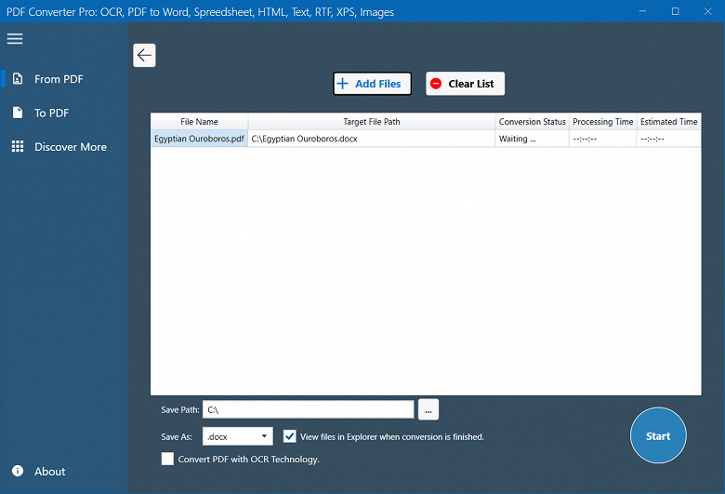Start the conversion with Start button
725x494 pixels.
pyautogui.click(x=658, y=435)
